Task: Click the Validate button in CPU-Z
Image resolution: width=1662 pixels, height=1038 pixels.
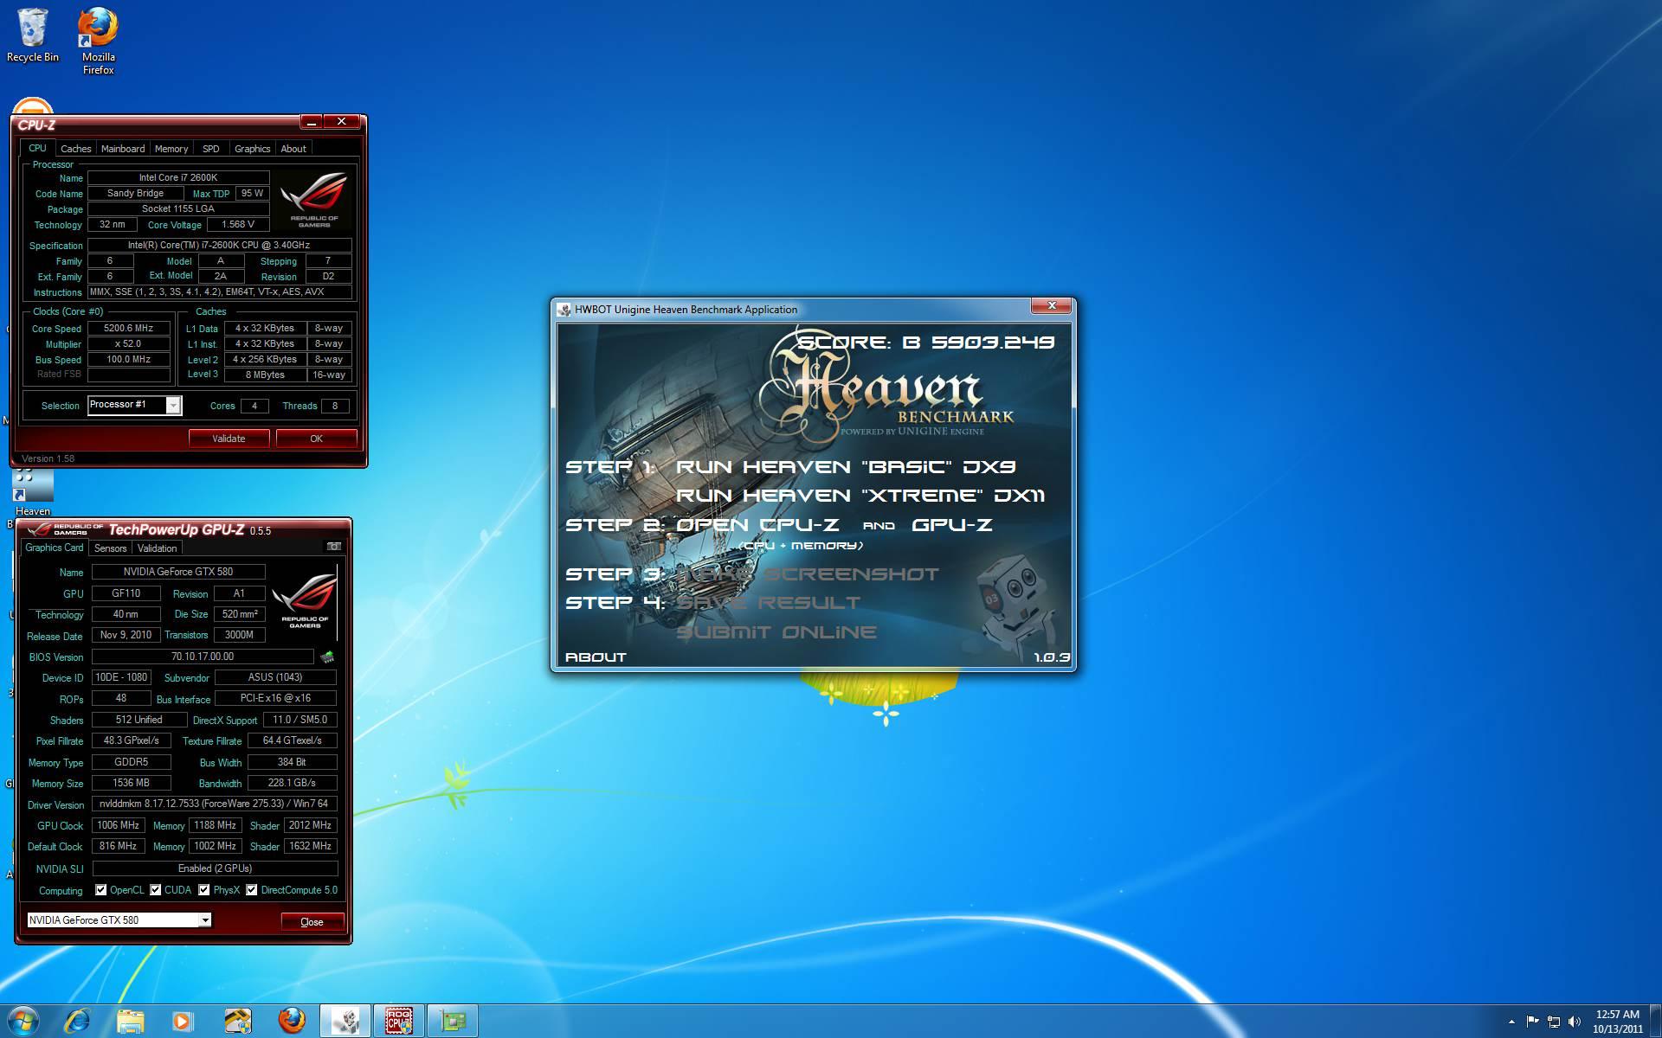Action: (229, 439)
